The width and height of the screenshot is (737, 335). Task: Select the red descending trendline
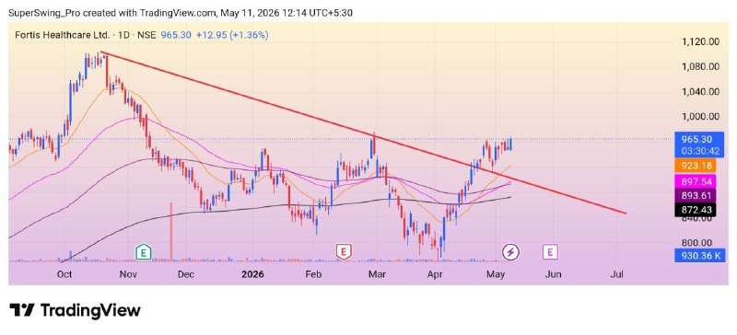tap(363, 133)
